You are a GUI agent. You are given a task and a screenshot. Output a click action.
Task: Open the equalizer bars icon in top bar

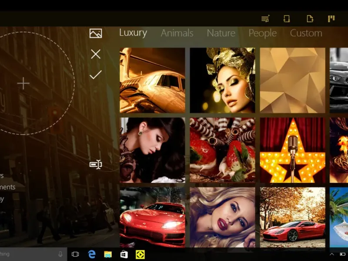(x=331, y=19)
